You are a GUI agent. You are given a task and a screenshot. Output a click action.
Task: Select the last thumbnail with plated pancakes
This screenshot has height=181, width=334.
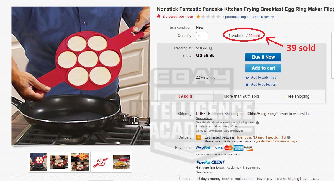point(122,162)
